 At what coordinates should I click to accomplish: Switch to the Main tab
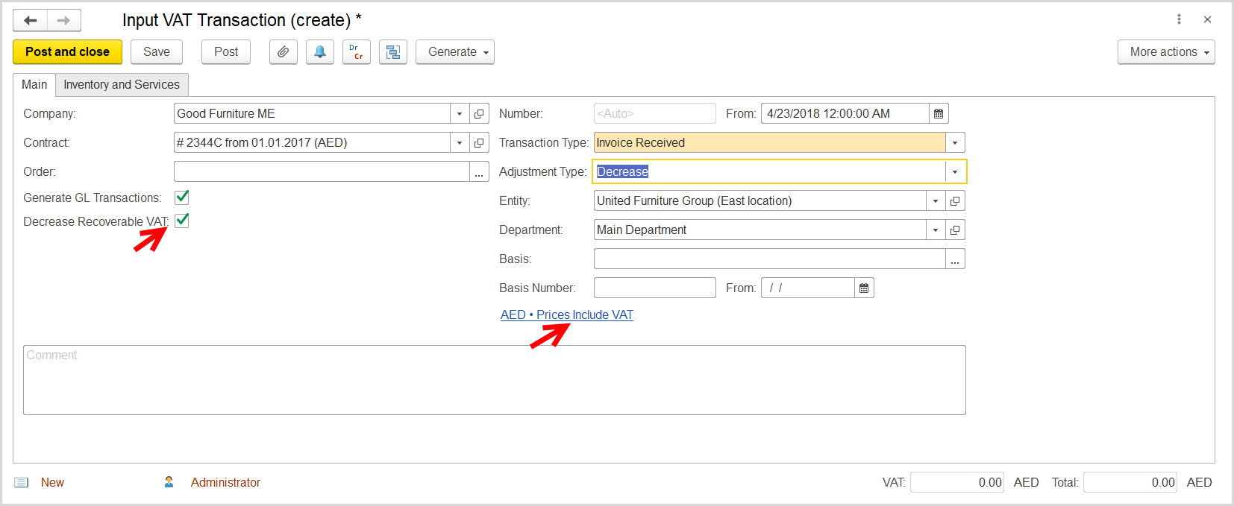[34, 85]
